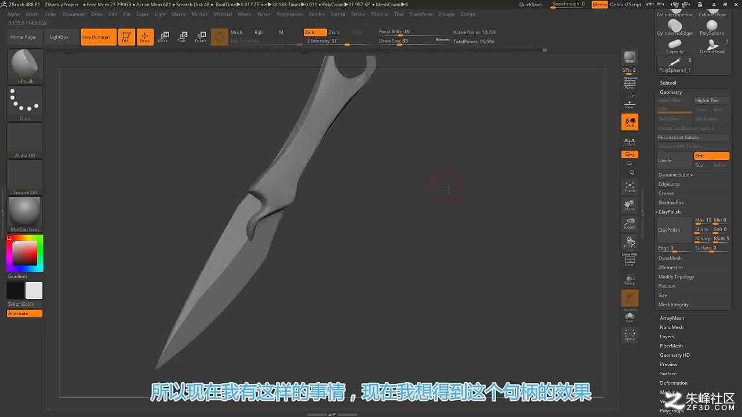Pick a color in the color picker square
Image resolution: width=742 pixels, height=417 pixels.
[x=25, y=253]
